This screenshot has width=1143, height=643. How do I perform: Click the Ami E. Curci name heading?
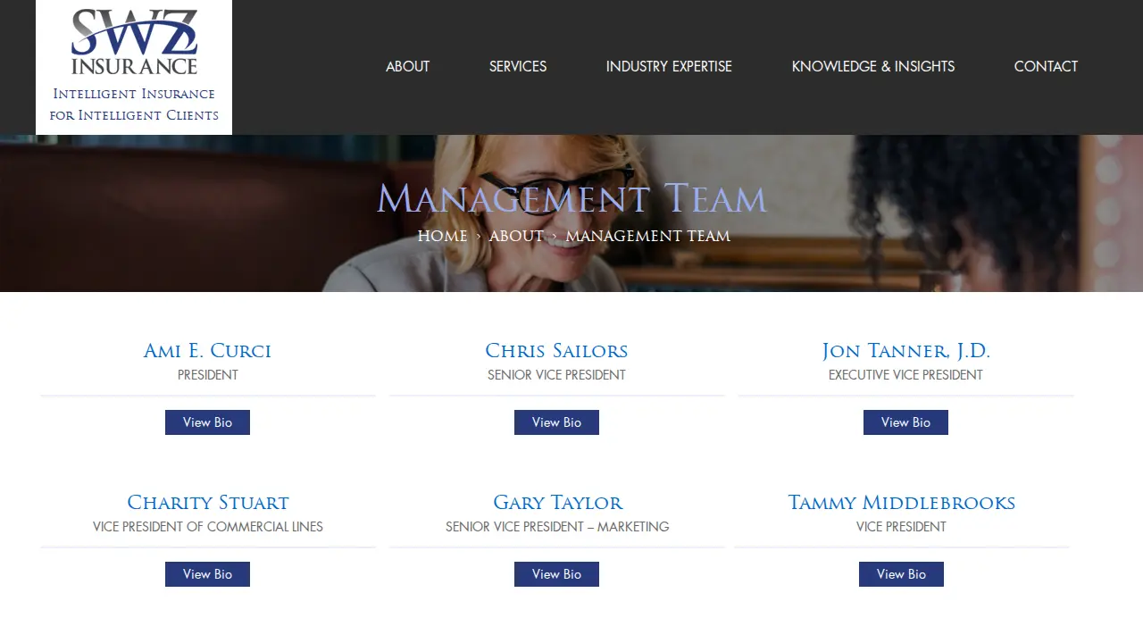point(207,351)
